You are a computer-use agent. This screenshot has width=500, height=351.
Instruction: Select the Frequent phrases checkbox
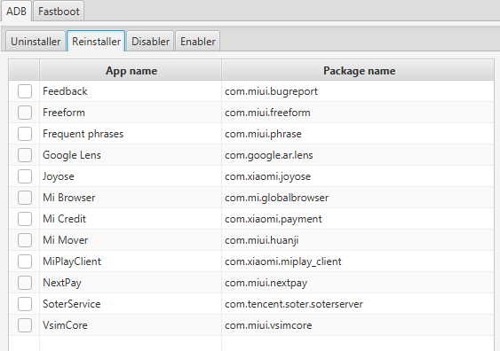[x=25, y=134]
